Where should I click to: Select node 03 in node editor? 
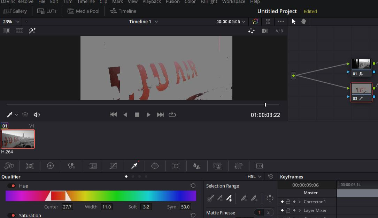pyautogui.click(x=361, y=92)
